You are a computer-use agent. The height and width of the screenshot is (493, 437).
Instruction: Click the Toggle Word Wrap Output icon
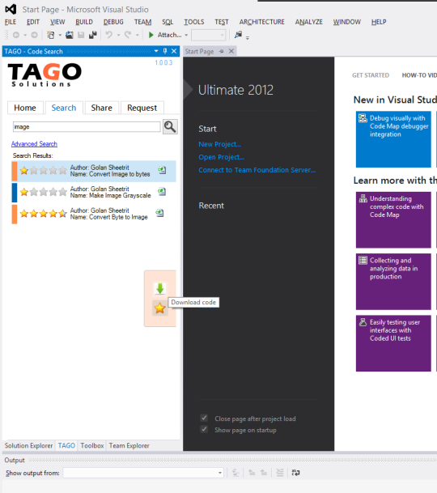(x=296, y=472)
